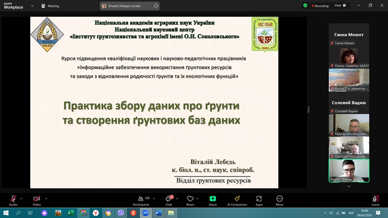Open the Chat panel
Image resolution: width=388 pixels, height=218 pixels.
(169, 201)
